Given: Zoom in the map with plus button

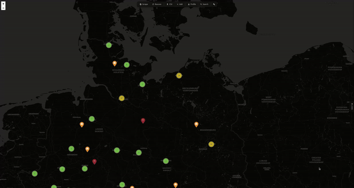Looking at the screenshot, I should pos(3,4).
